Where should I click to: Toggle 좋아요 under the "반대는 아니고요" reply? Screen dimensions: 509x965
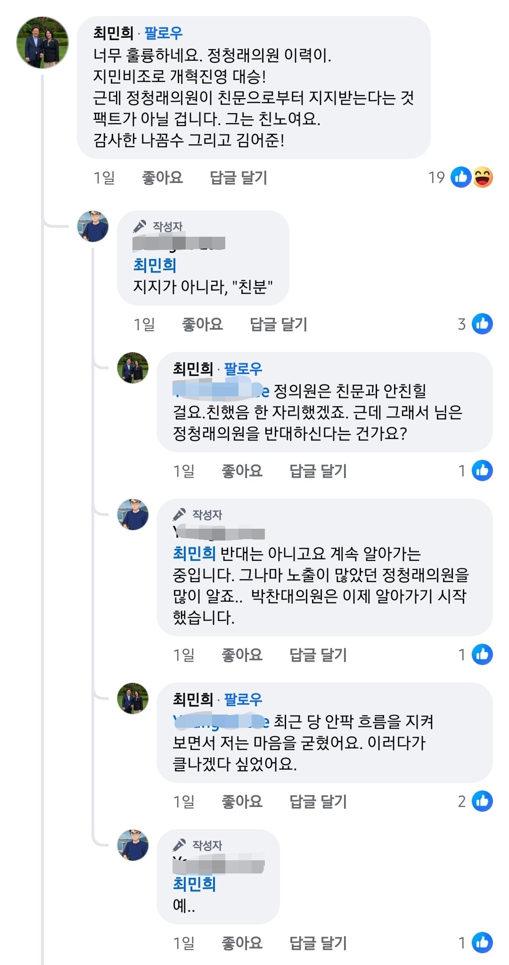coord(242,655)
